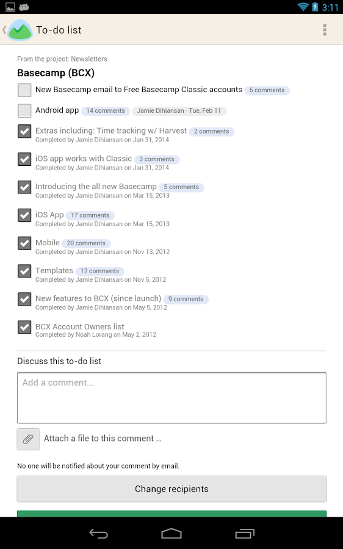This screenshot has width=343, height=549.
Task: Open the 6 comments badge
Action: pos(267,90)
